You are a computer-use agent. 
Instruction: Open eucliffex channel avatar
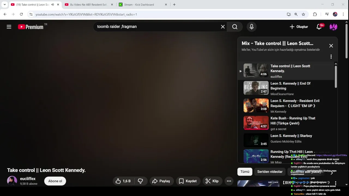pyautogui.click(x=12, y=181)
